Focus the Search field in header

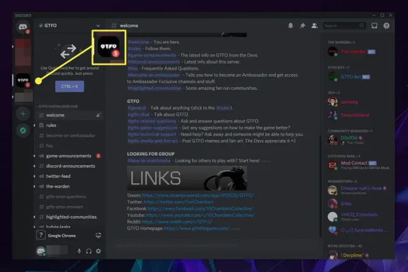(x=344, y=26)
